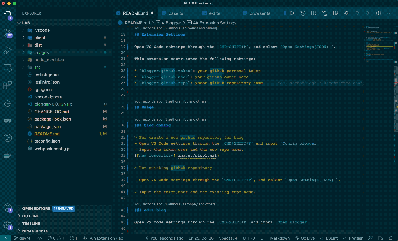Open tsconfig.json in explorer
The height and width of the screenshot is (241, 398).
pyautogui.click(x=64, y=141)
